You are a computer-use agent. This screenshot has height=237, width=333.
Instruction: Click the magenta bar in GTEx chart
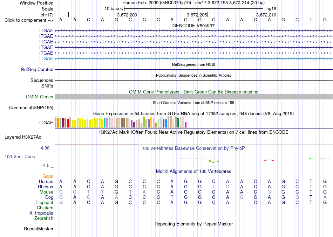[x=186, y=125]
